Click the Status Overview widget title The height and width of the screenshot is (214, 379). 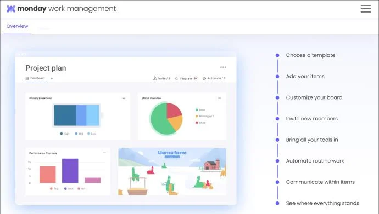pyautogui.click(x=151, y=98)
